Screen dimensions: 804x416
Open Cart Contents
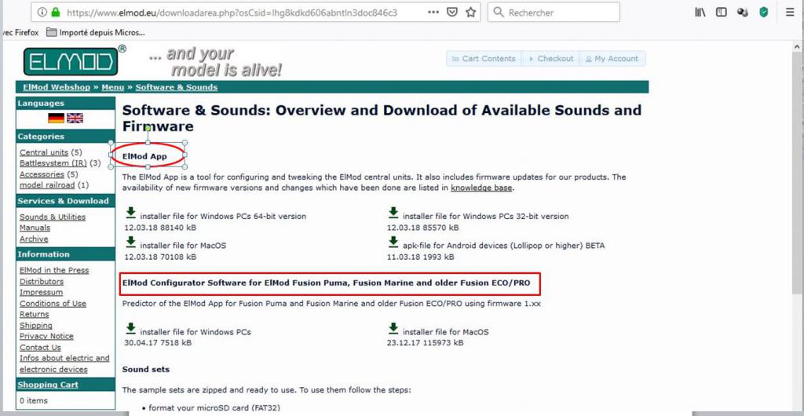[x=484, y=58]
